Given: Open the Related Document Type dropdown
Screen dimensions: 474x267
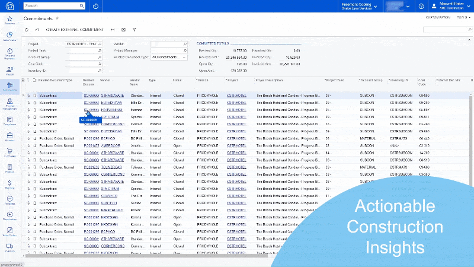Looking at the screenshot, I should 169,57.
